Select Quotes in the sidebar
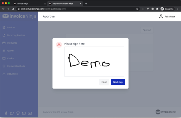Viewport: 181px width, 118px height. 11,51
